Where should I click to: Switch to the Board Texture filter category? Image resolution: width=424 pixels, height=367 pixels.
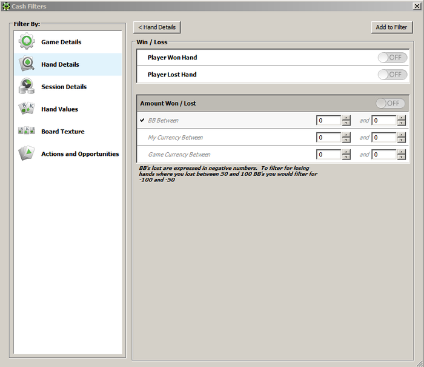62,132
